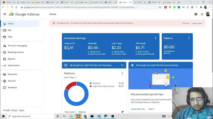Click the warning info icon in banner
This screenshot has height=119, width=213.
coord(54,23)
